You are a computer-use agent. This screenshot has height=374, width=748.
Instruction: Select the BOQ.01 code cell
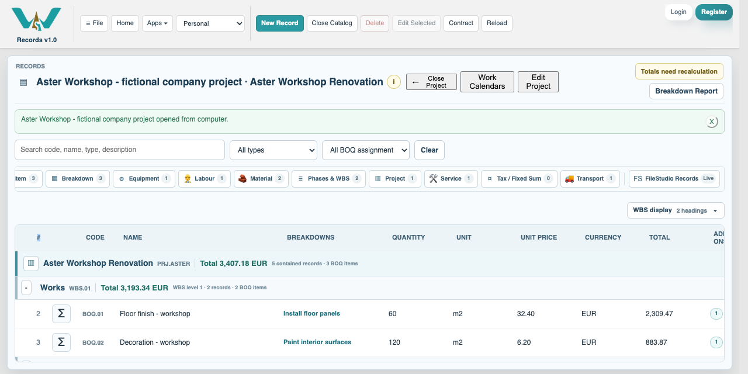point(93,314)
